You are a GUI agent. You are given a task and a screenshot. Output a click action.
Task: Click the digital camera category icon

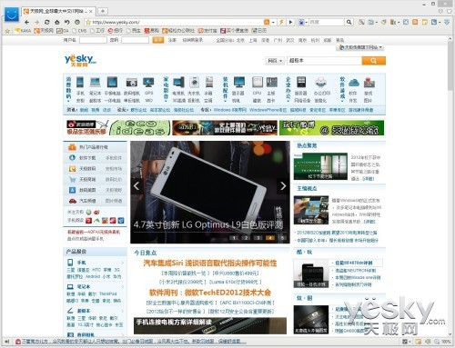coord(132,83)
